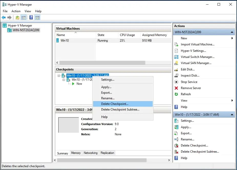Collapse the top Win10 checkpoint tree node
237x170 pixels.
[59, 76]
